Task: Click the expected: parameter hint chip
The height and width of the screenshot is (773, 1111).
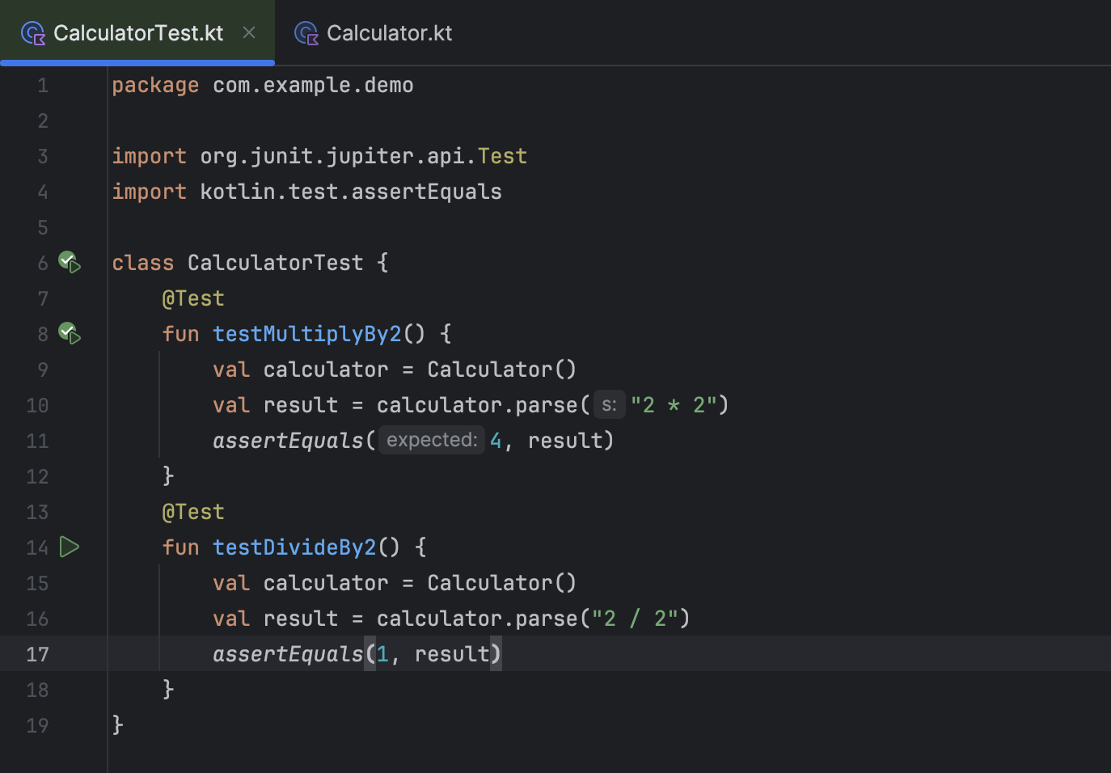Action: [431, 439]
